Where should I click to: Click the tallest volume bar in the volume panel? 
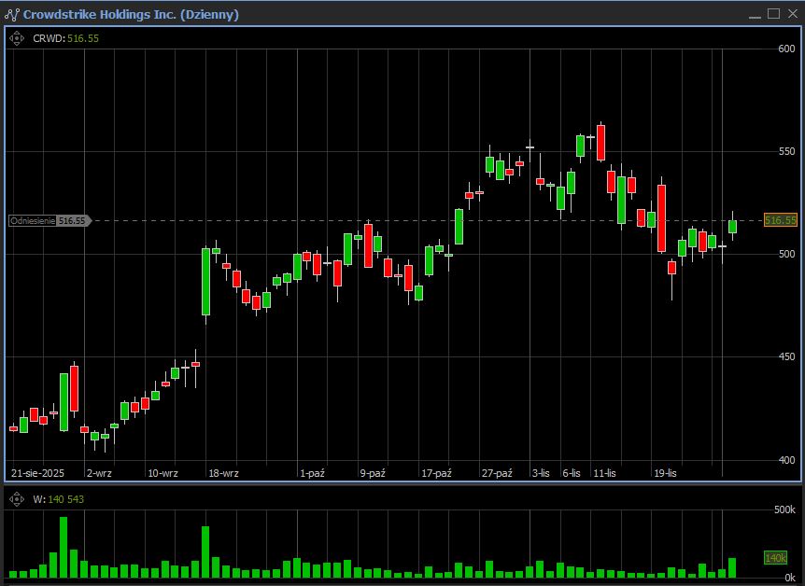click(x=64, y=547)
